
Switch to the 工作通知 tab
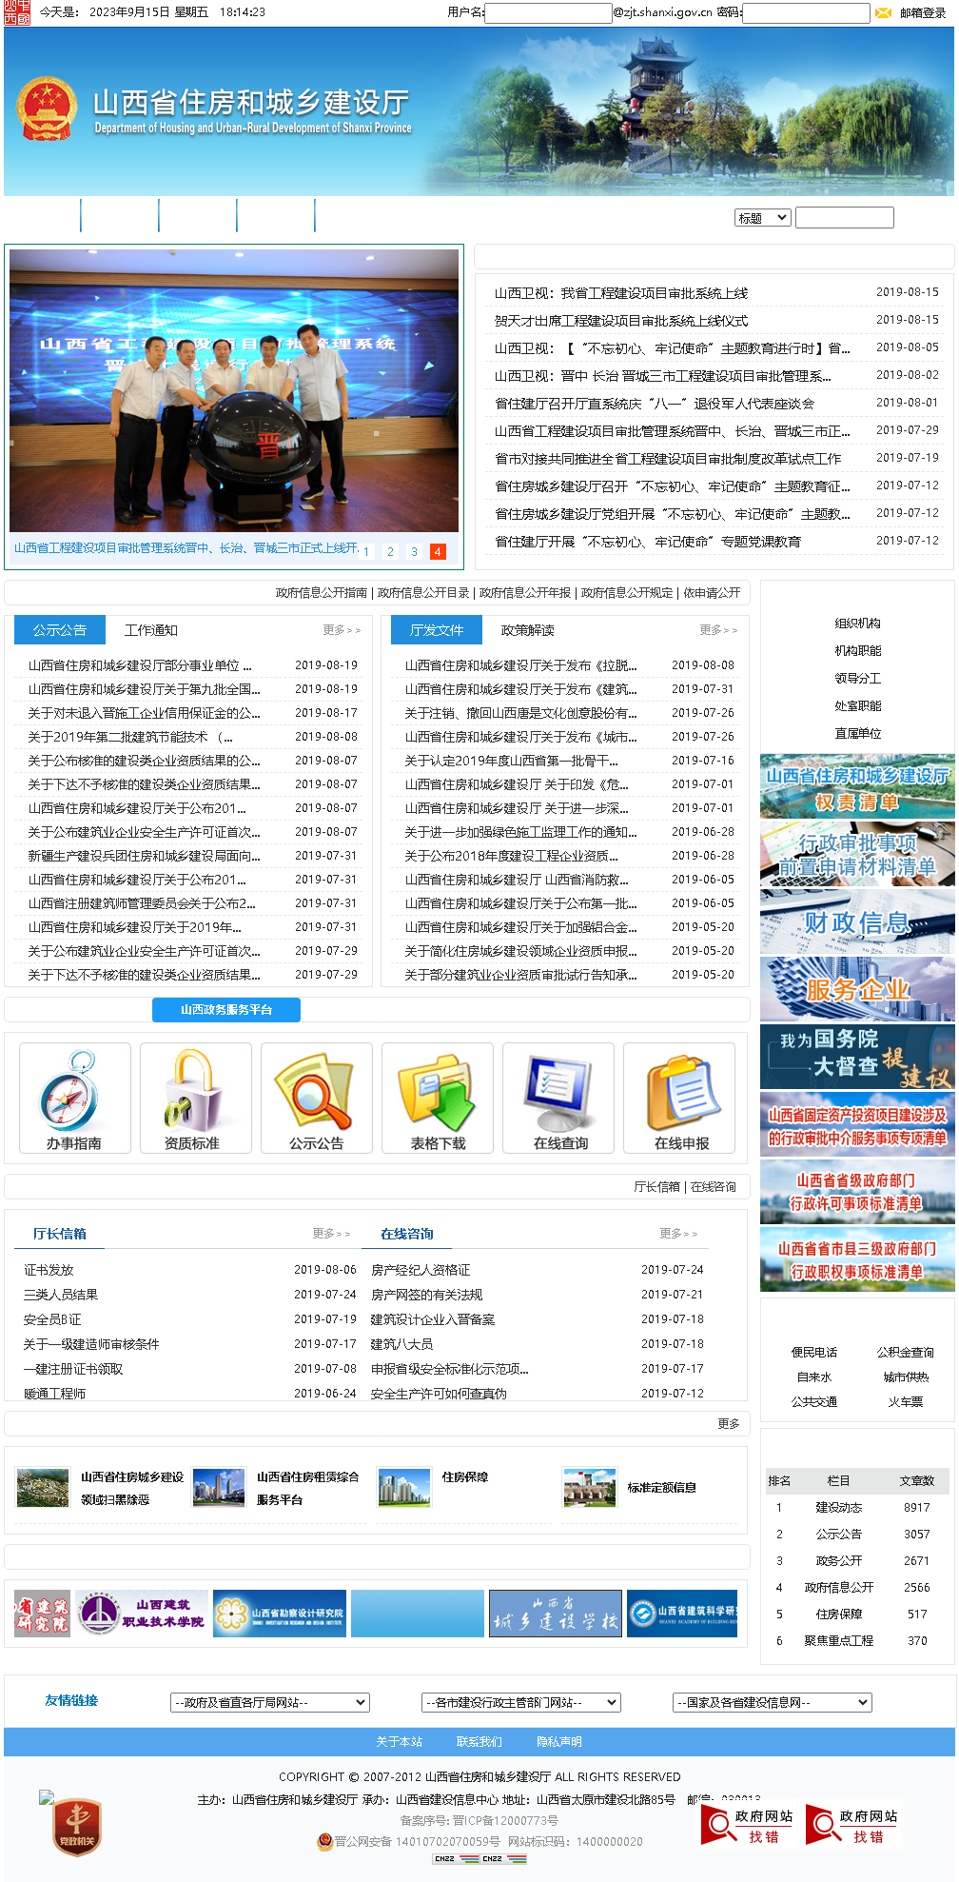[x=151, y=630]
